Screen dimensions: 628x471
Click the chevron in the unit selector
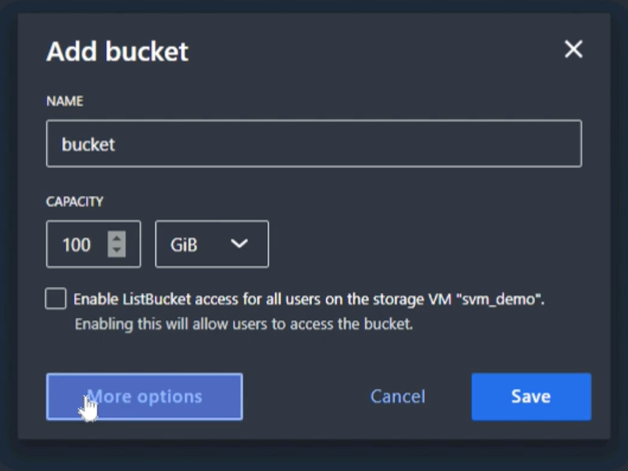tap(239, 244)
